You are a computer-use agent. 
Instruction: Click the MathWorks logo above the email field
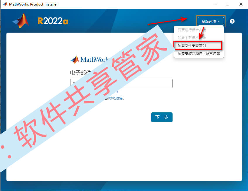(75, 60)
